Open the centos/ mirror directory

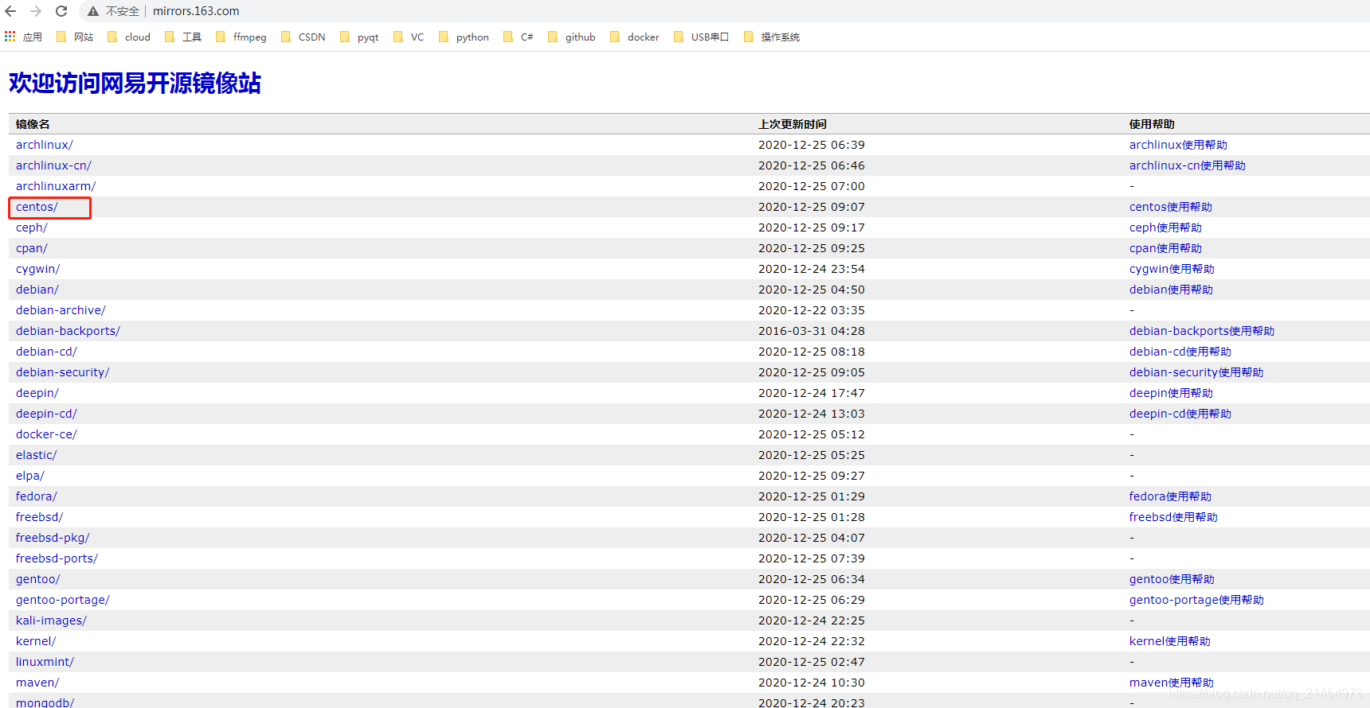37,207
